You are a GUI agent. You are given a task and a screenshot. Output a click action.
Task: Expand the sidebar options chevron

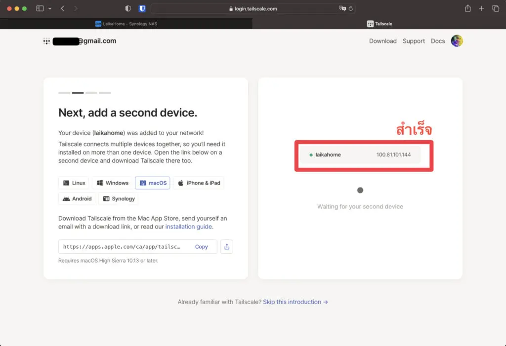(50, 9)
